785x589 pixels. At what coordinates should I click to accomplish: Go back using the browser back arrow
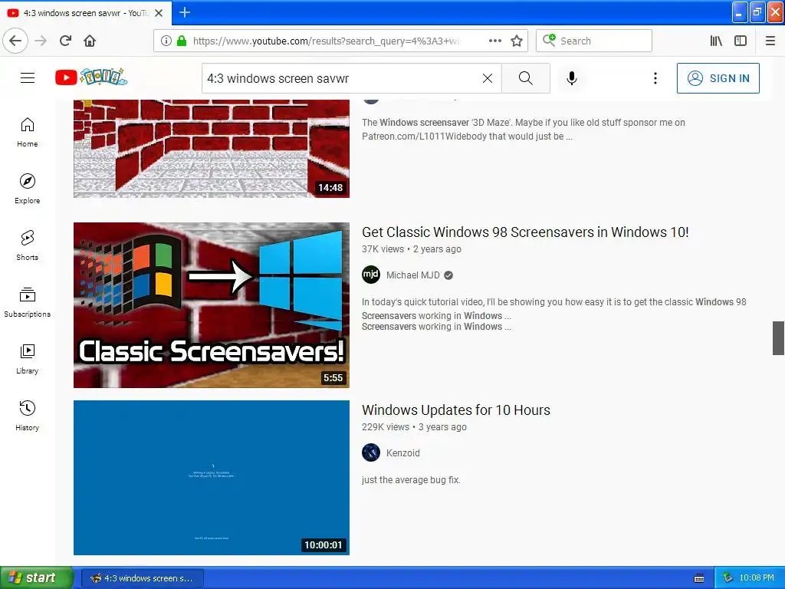tap(15, 41)
